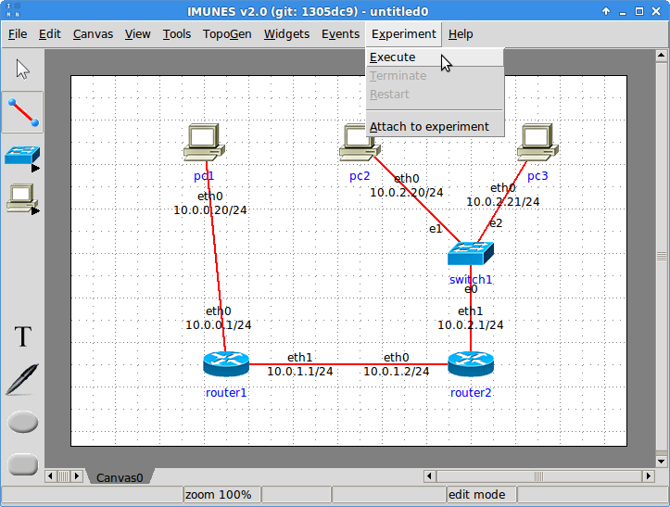Select the freeform pen tool
Screen dimensions: 670x507
(x=22, y=379)
